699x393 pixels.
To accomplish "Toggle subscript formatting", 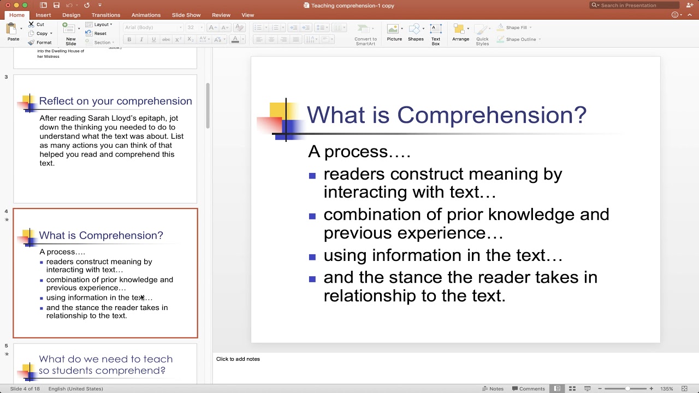I will (191, 39).
